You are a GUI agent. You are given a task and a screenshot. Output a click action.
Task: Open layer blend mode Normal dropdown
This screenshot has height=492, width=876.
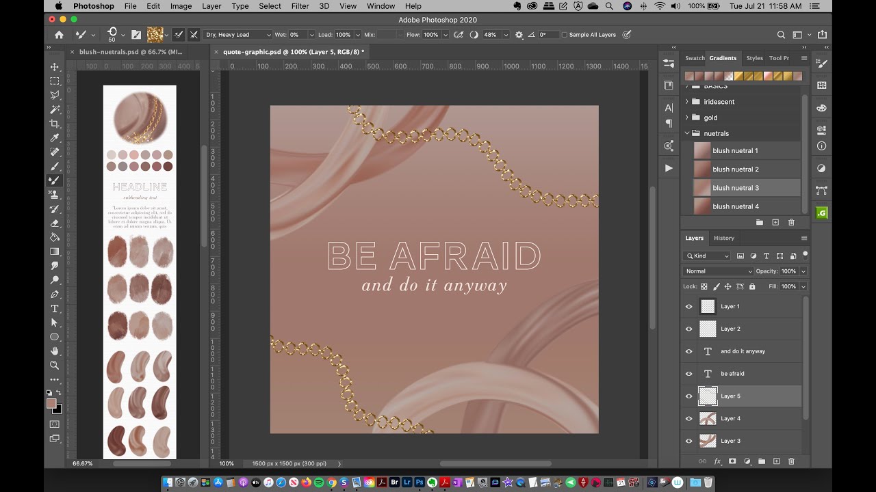point(718,271)
